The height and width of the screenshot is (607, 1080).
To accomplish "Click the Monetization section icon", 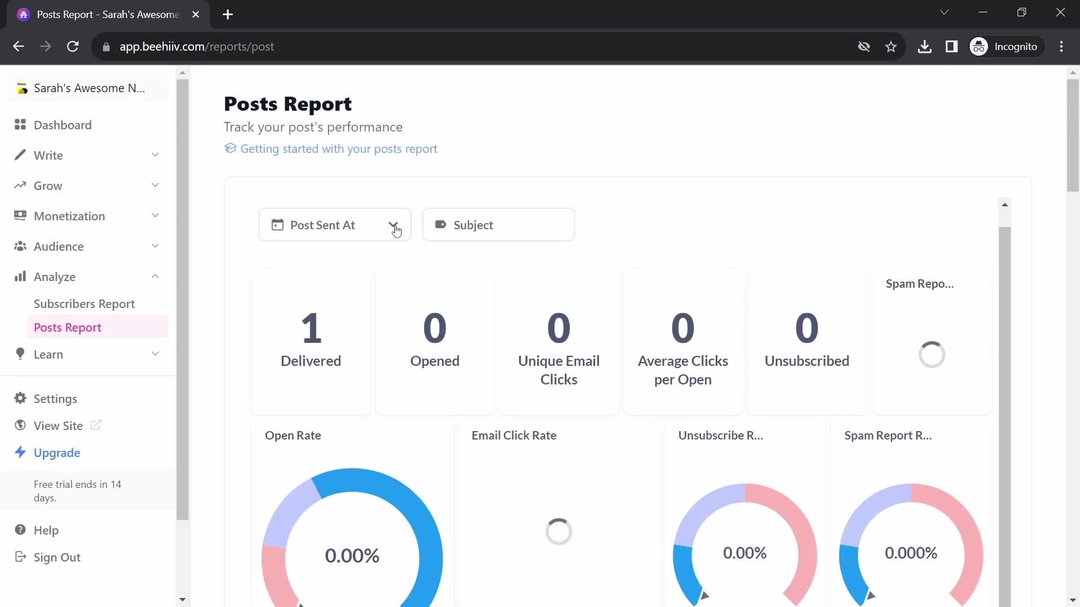I will [20, 216].
